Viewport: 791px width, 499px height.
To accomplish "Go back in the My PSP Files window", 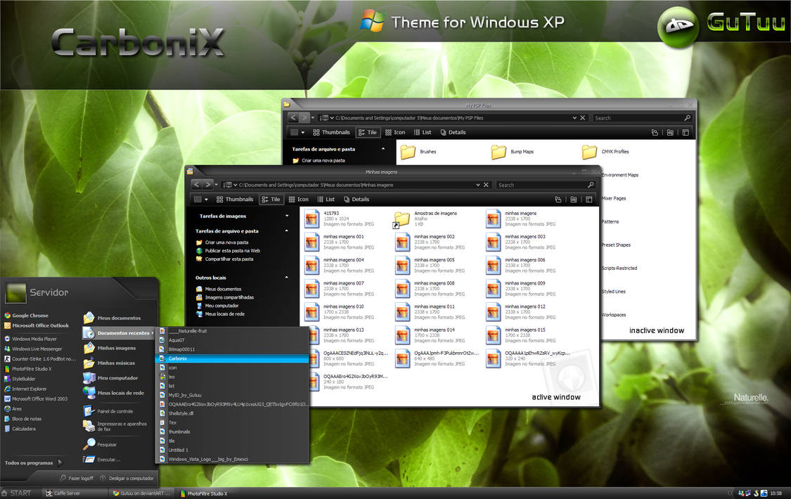I will click(293, 118).
